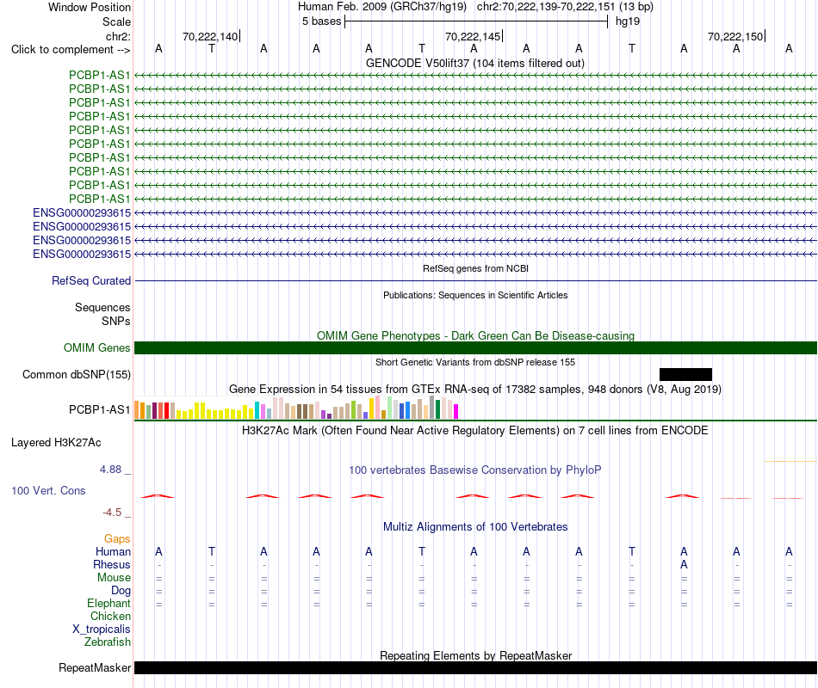Click the Human Feb. 2009 (GRCh37/hg19) position title
The image size is (818, 688).
tap(475, 7)
